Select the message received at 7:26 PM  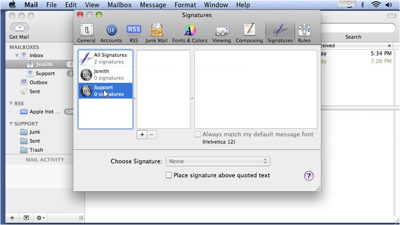[357, 61]
